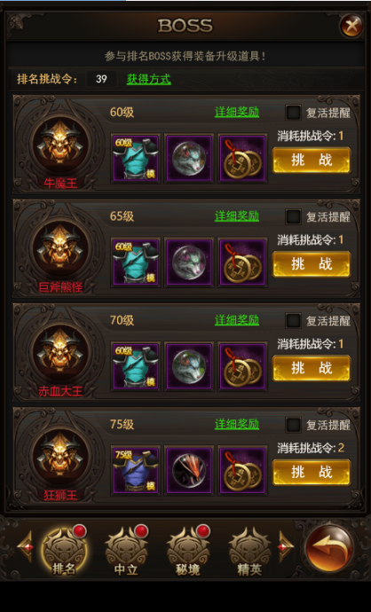Open 详细奖励 for the 70级 boss
371x612 pixels.
click(x=237, y=320)
